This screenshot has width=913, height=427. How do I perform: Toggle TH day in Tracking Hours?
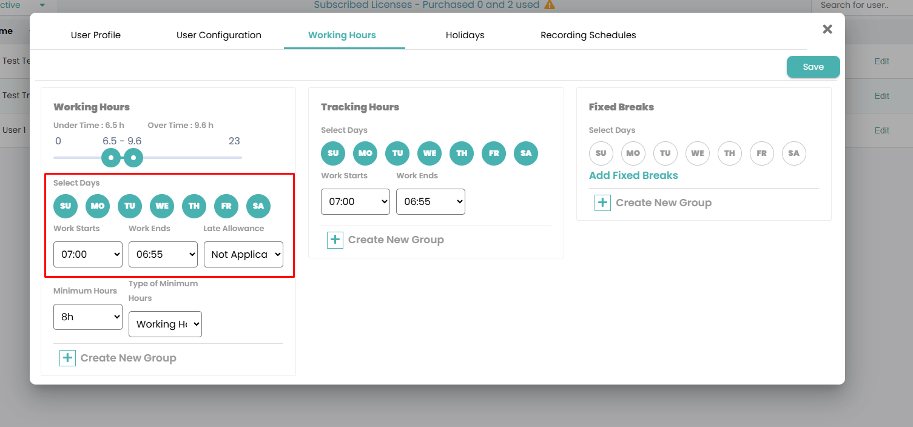462,153
